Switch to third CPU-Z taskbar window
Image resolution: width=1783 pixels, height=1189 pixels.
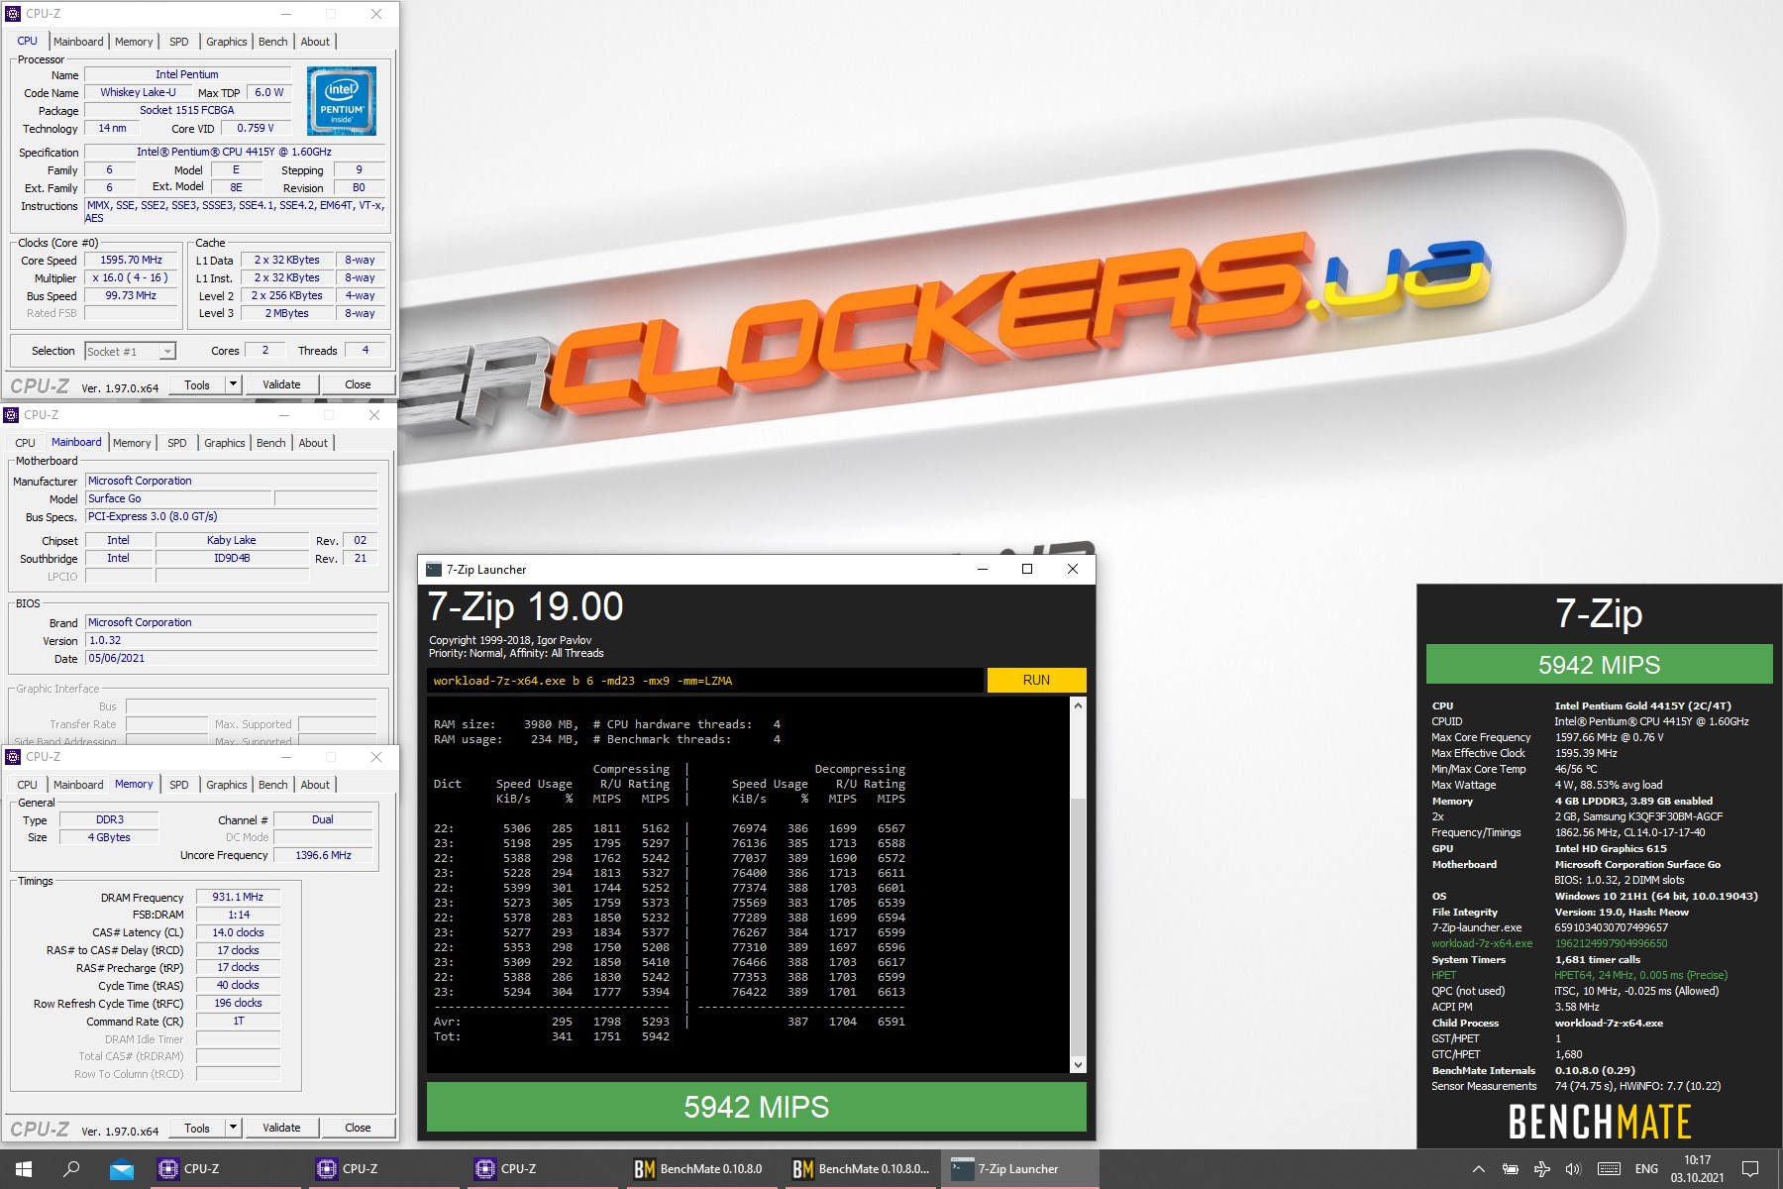click(544, 1169)
